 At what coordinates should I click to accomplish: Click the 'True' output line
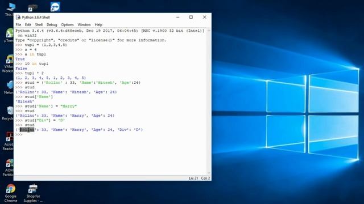(x=20, y=59)
